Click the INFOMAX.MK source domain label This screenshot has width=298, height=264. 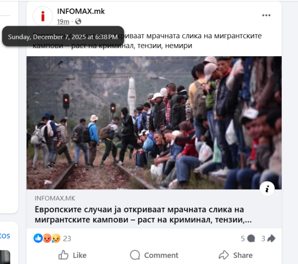(x=55, y=198)
